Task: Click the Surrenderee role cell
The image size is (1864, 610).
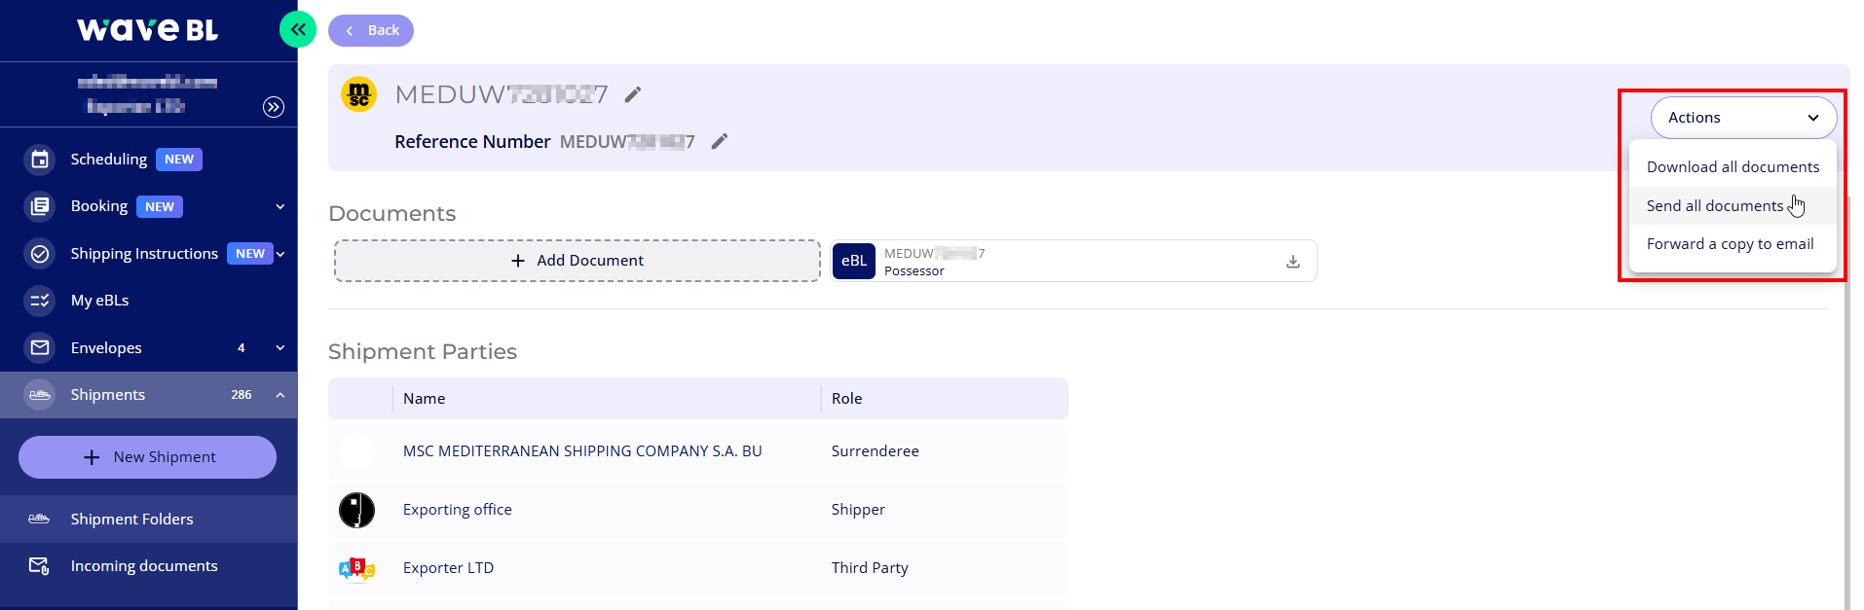Action: (x=876, y=451)
